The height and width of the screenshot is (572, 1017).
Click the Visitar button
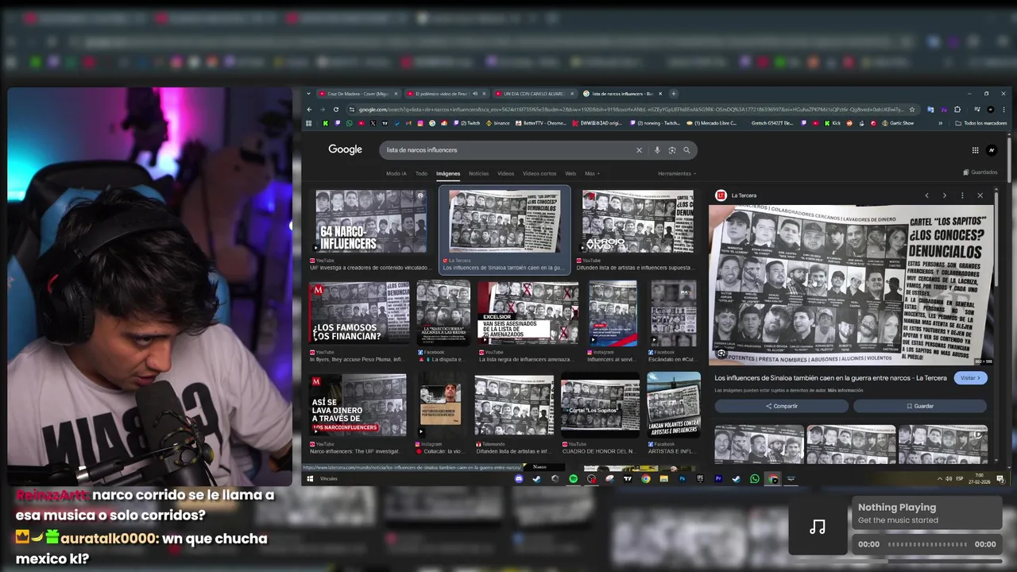[x=970, y=378]
